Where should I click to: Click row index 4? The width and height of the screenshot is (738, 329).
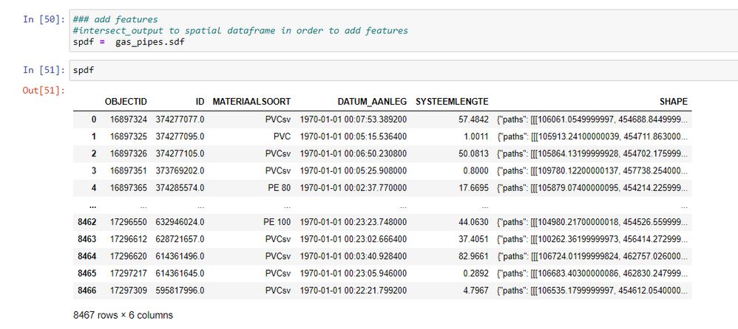94,187
